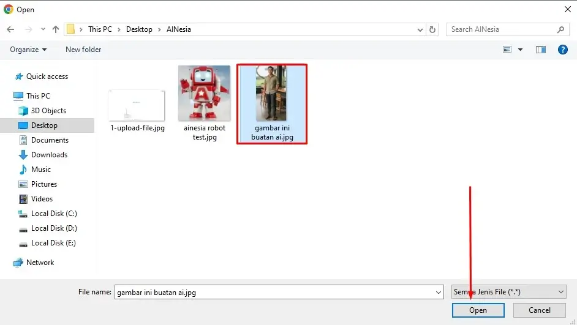The width and height of the screenshot is (577, 325).
Task: Expand the file type filter dropdown
Action: (x=561, y=293)
